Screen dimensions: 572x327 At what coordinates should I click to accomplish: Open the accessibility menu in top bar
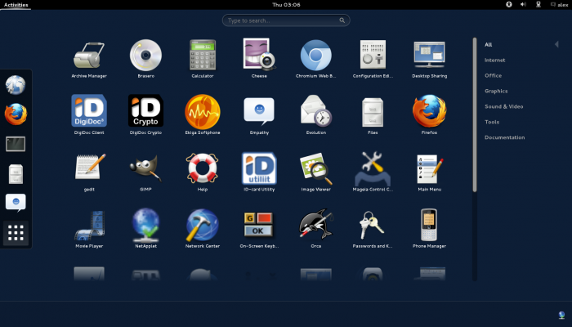(x=508, y=4)
